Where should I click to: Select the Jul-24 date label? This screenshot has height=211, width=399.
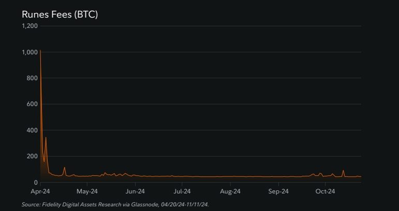pyautogui.click(x=182, y=191)
